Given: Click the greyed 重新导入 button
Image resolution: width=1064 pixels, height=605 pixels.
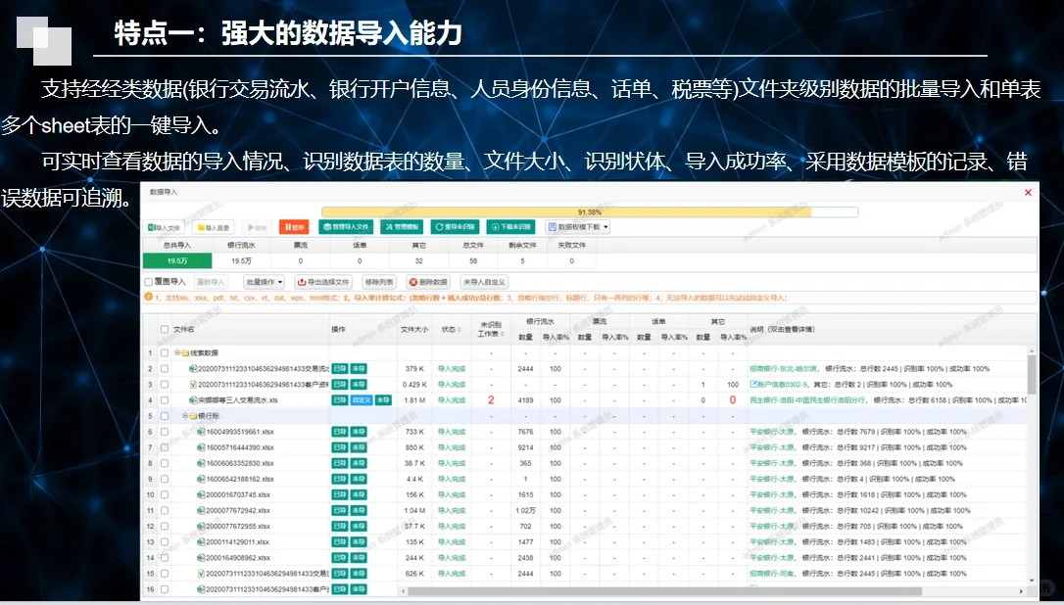Looking at the screenshot, I should point(211,282).
